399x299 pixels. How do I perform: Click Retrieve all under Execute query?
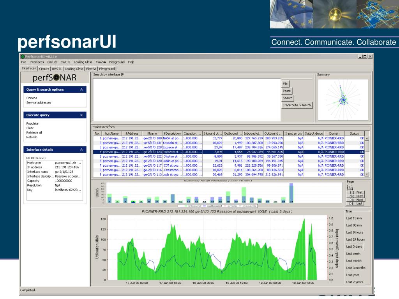coord(34,133)
